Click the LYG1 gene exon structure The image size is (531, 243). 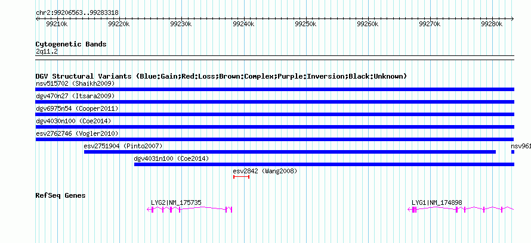[x=461, y=210]
